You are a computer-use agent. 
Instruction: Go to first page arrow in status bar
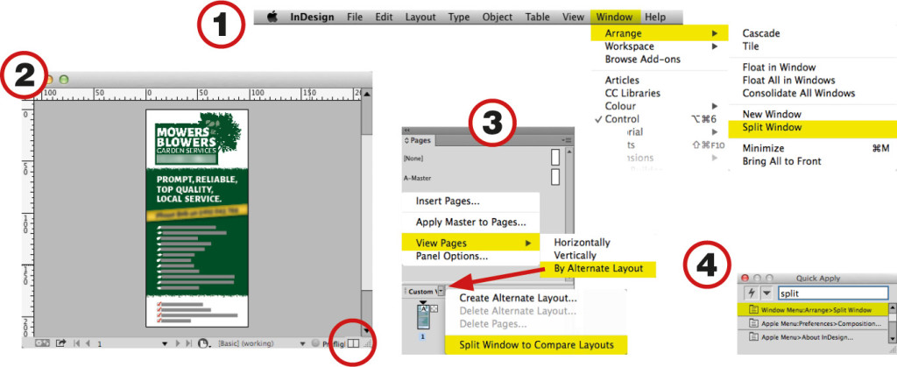coord(77,343)
